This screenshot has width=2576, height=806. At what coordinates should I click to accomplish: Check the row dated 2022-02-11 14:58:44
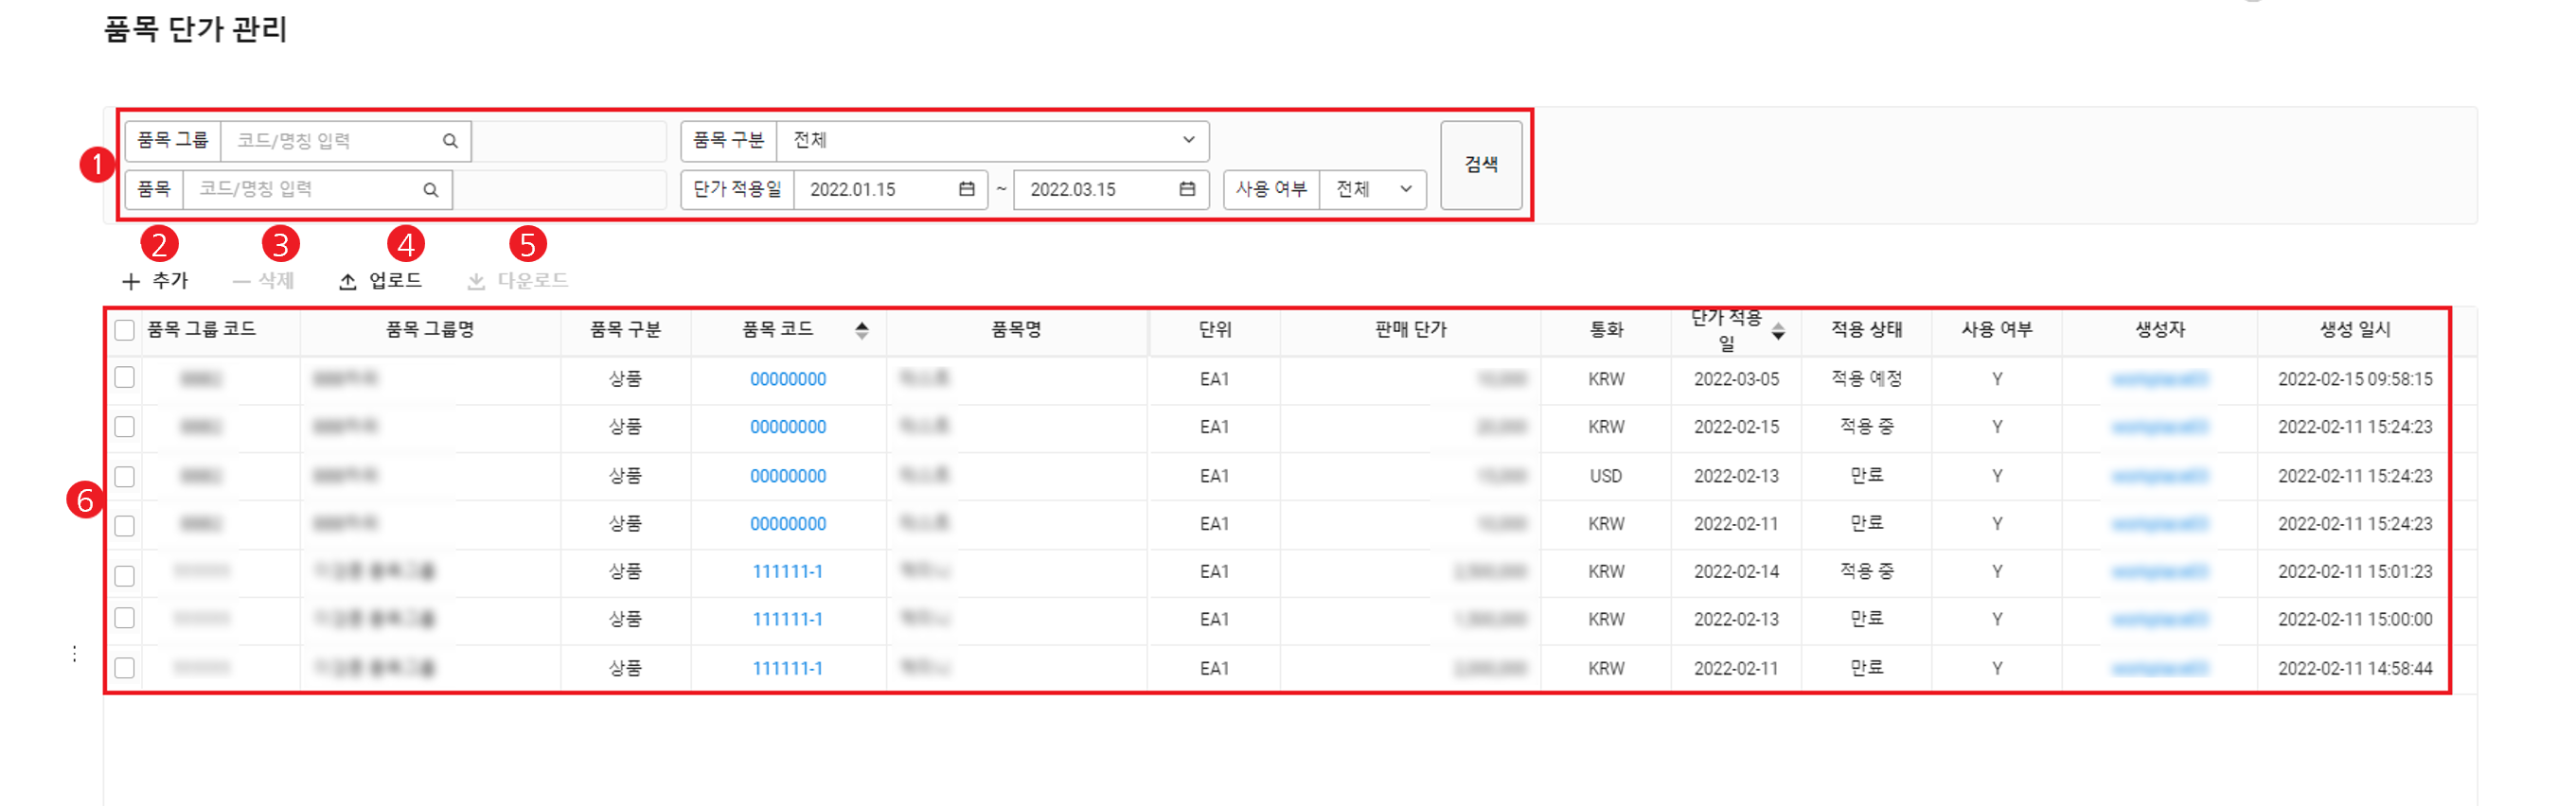point(125,668)
